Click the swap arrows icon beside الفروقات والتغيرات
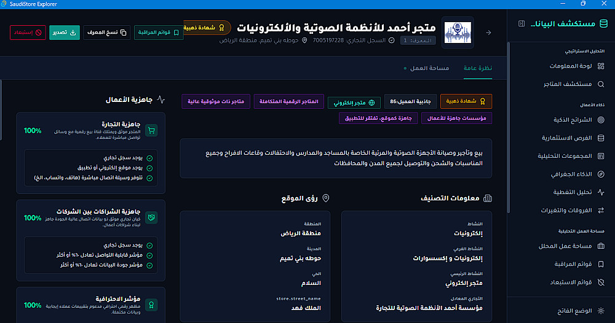The image size is (615, 323). [601, 210]
